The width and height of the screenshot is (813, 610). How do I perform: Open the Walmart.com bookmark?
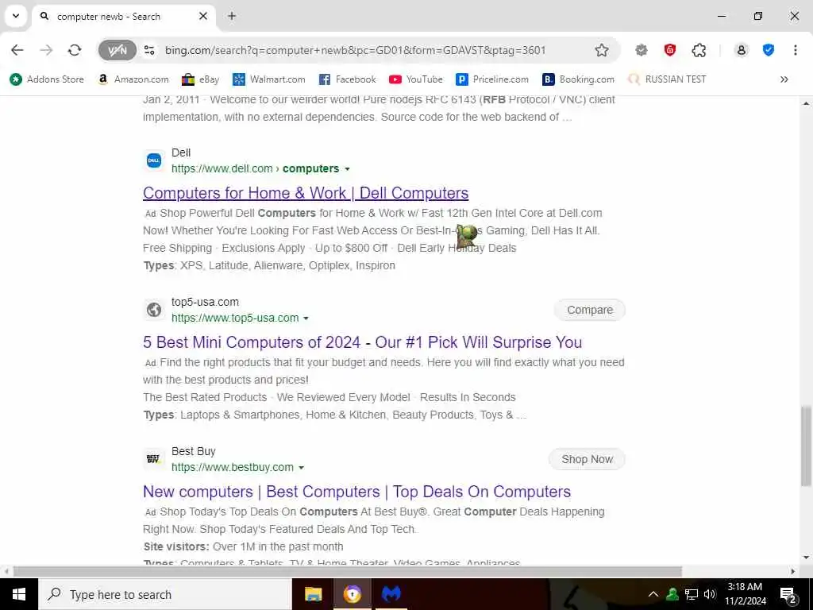pyautogui.click(x=269, y=79)
